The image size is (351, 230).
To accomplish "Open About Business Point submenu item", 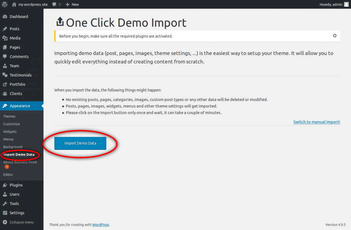I will pos(20,162).
